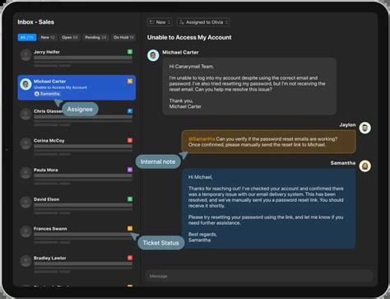Click Jerry Helfer's avatar icon
The image size is (390, 299).
[x=26, y=55]
